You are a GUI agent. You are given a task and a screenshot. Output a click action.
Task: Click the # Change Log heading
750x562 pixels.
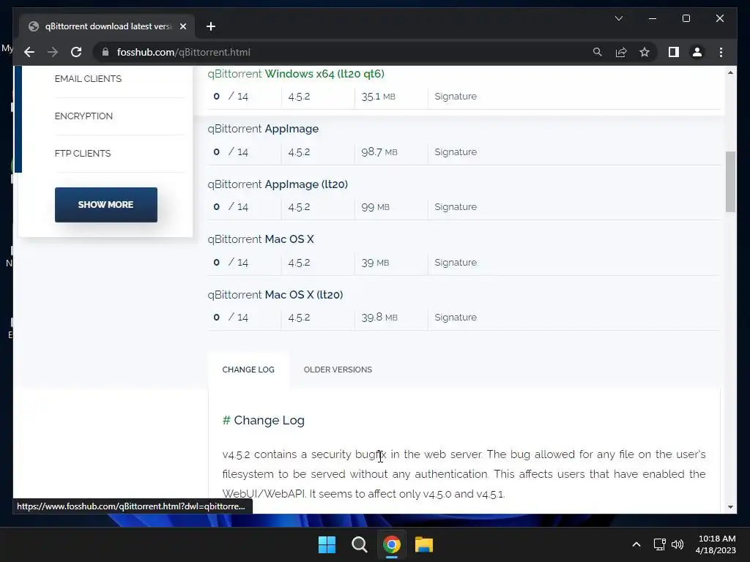tap(264, 420)
